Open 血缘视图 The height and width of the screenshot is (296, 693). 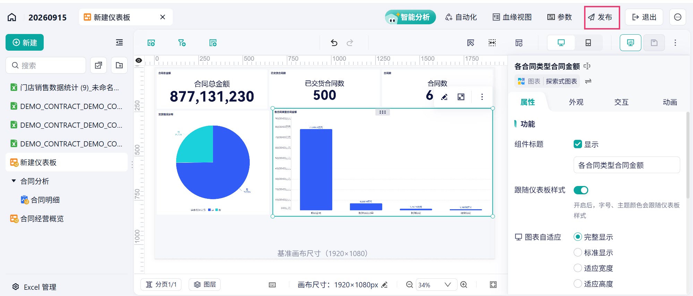(512, 17)
